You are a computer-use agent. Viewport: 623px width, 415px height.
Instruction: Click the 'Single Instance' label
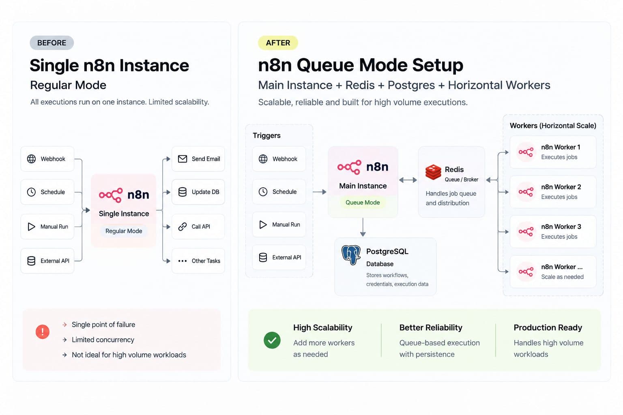pyautogui.click(x=124, y=214)
